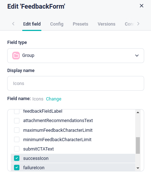Open the Field type dropdown chevron
Image resolution: width=151 pixels, height=175 pixels.
coord(137,55)
